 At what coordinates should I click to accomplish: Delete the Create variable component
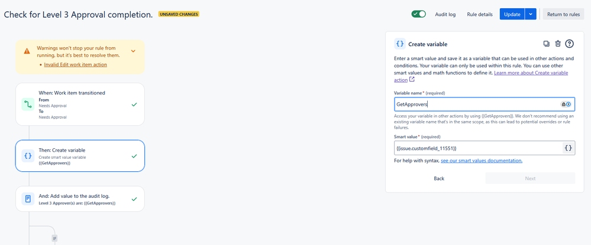coord(558,44)
